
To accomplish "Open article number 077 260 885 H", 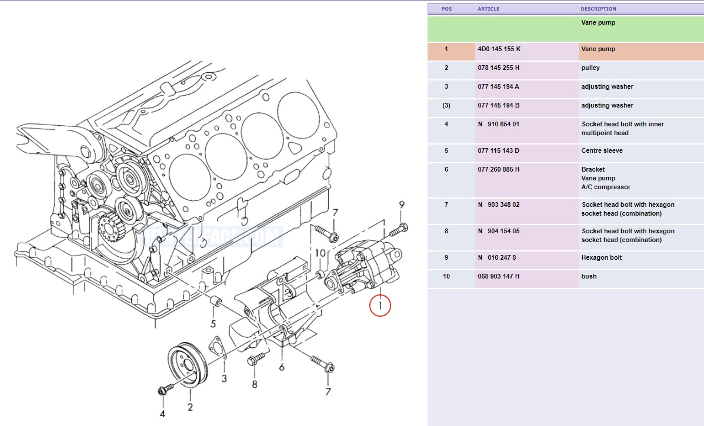I will click(x=499, y=169).
